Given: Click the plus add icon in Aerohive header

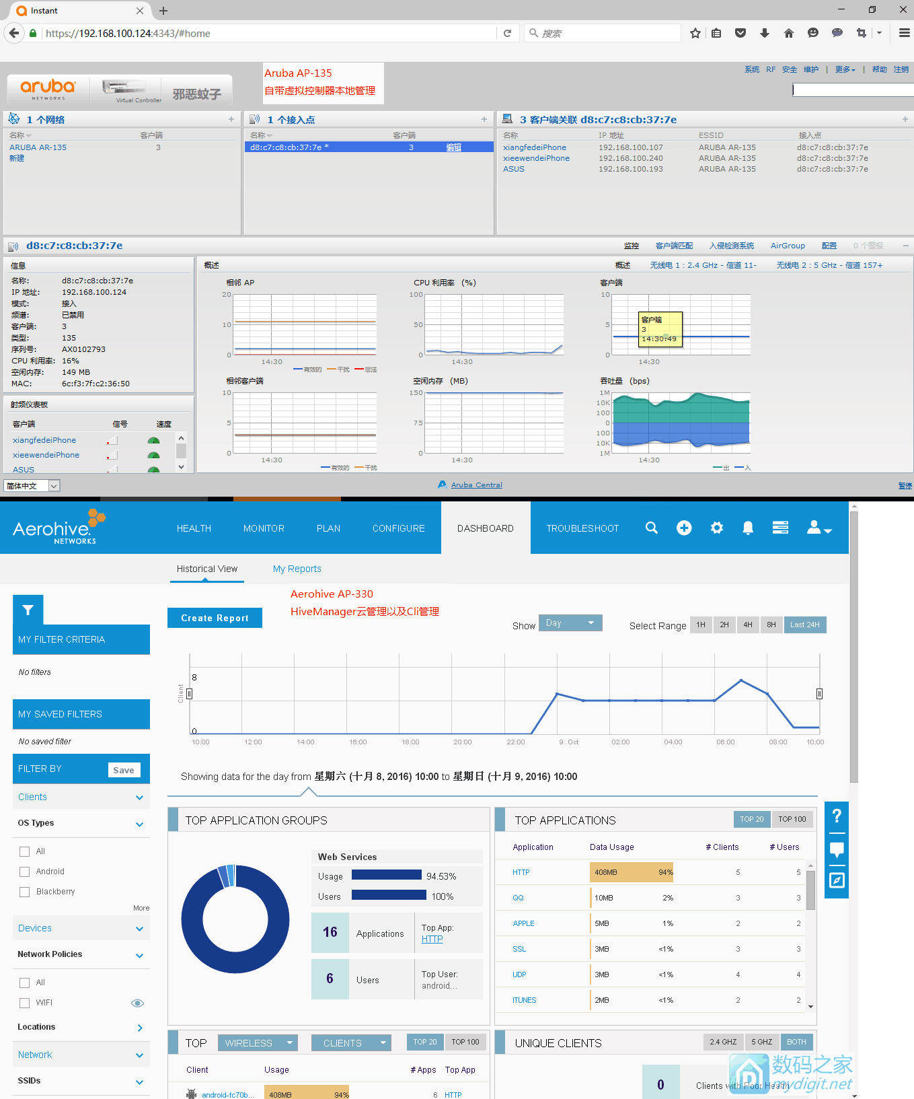Looking at the screenshot, I should point(684,528).
